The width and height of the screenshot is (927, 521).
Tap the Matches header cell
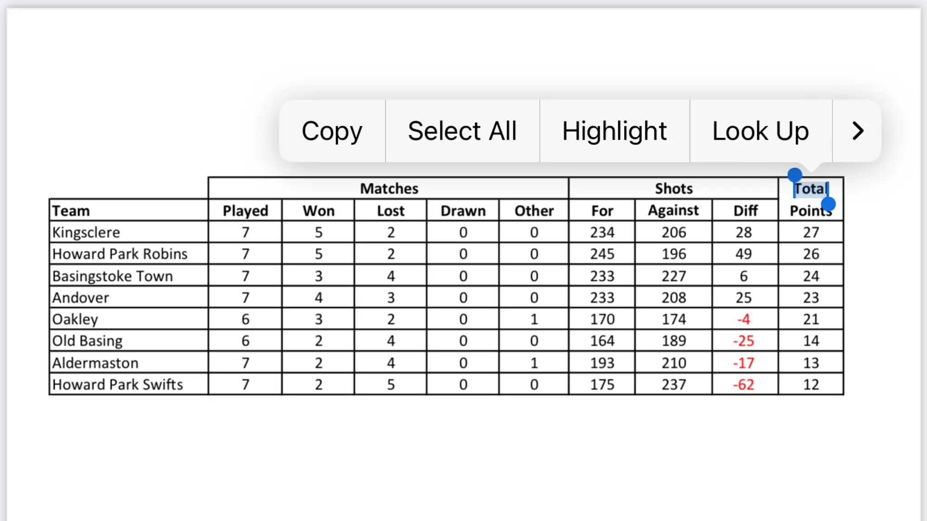pyautogui.click(x=389, y=188)
